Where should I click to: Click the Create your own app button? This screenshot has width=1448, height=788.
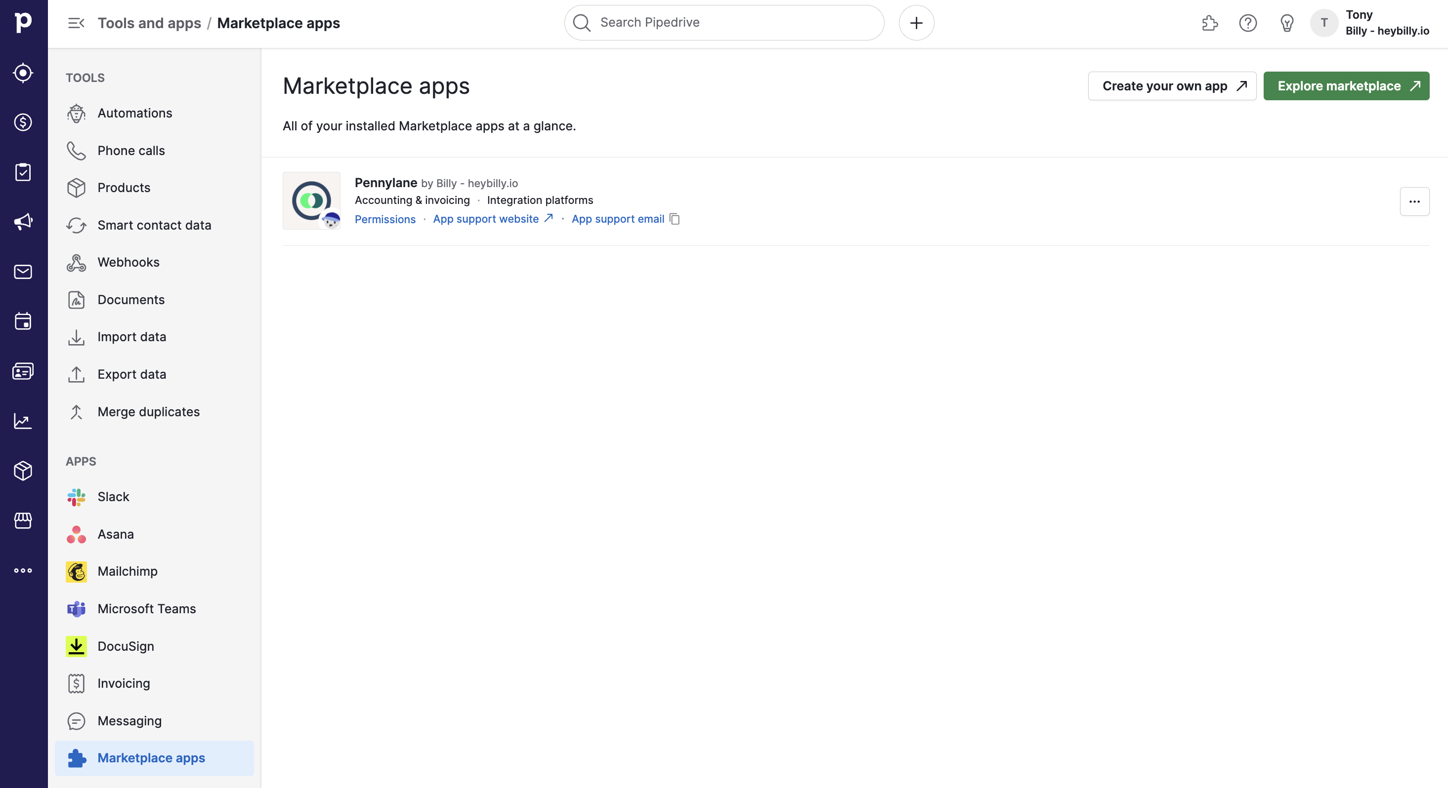(1172, 86)
